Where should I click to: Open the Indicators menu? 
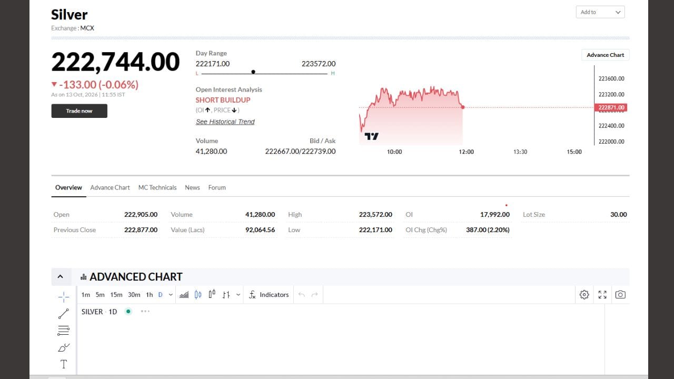pos(269,295)
